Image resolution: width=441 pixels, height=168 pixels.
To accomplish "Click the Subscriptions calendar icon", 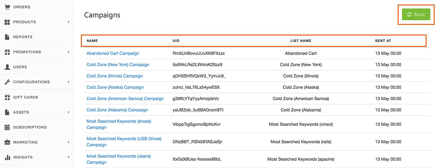I will click(7, 127).
